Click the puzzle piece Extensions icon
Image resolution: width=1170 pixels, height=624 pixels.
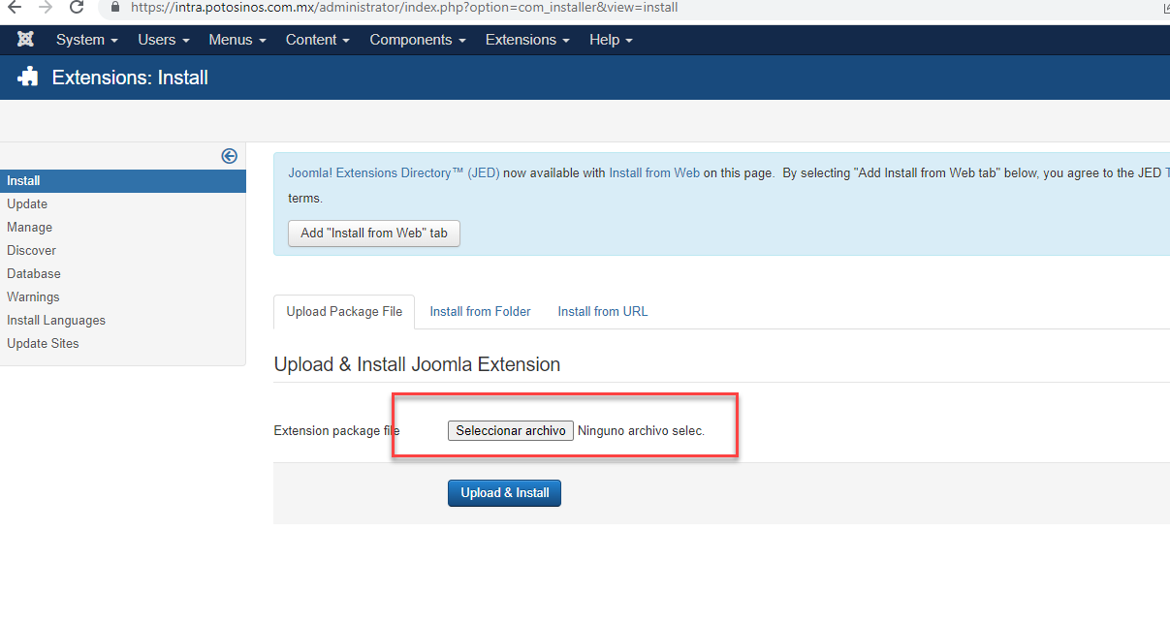(x=28, y=77)
